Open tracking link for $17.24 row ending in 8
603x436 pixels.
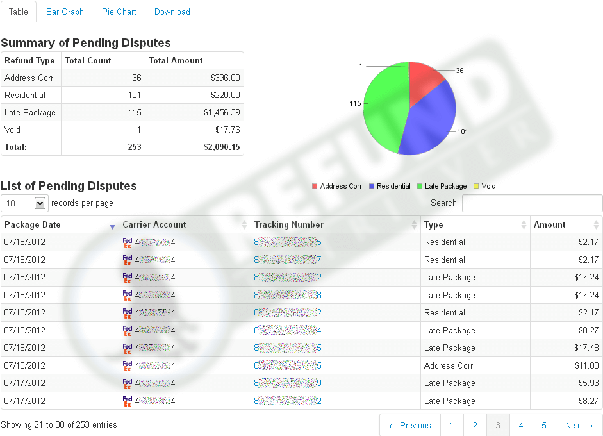point(287,295)
